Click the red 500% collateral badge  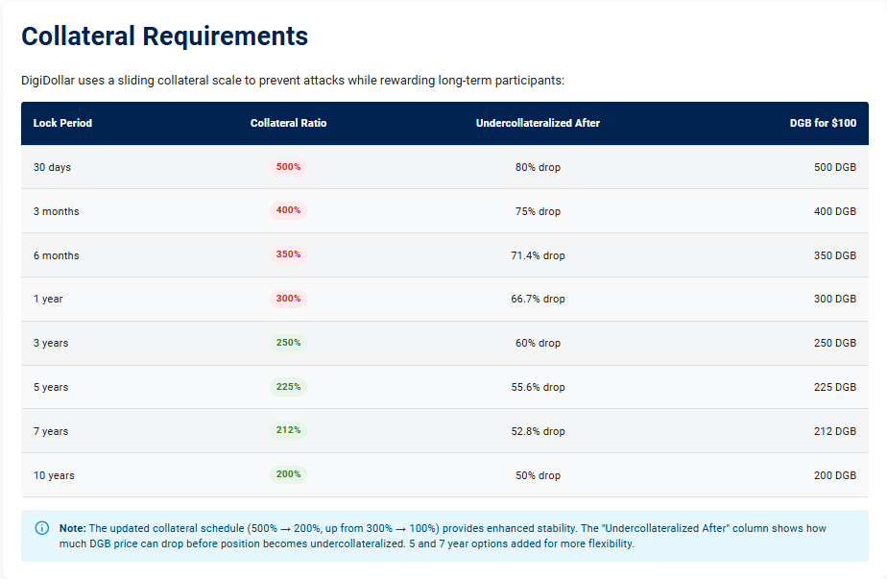tap(288, 167)
